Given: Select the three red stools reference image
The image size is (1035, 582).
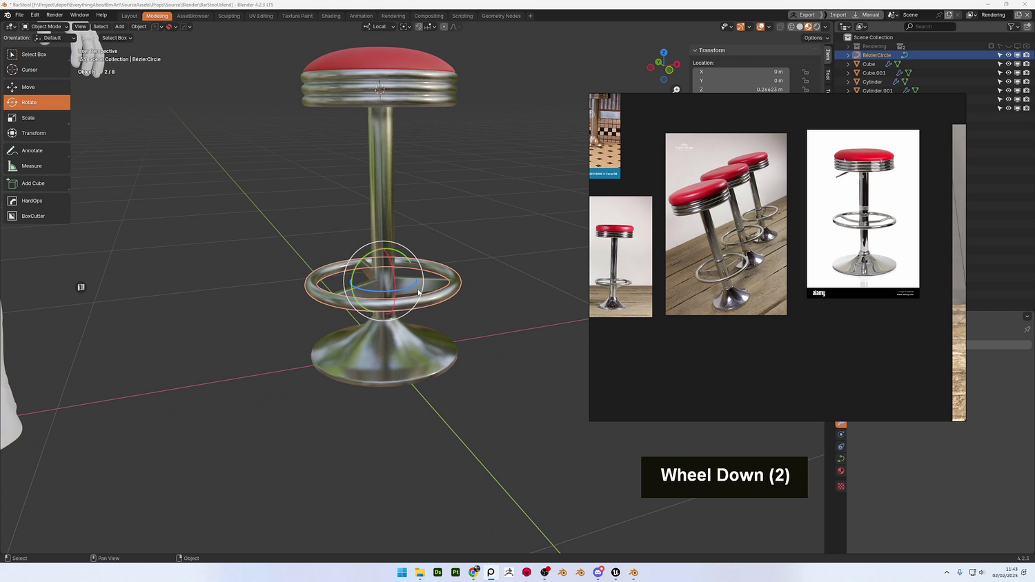Looking at the screenshot, I should pyautogui.click(x=726, y=224).
